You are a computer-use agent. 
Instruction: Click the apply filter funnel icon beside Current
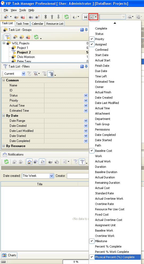(x=29, y=74)
